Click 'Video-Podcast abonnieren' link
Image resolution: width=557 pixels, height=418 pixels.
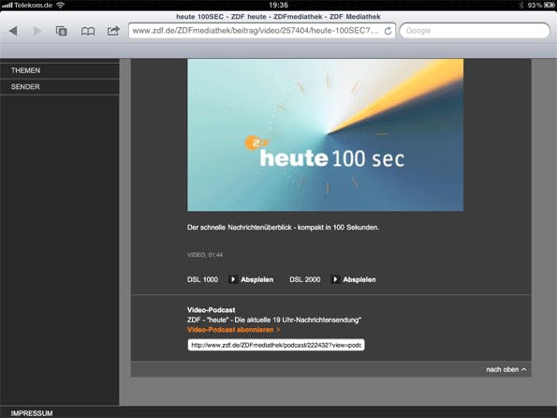coord(233,330)
